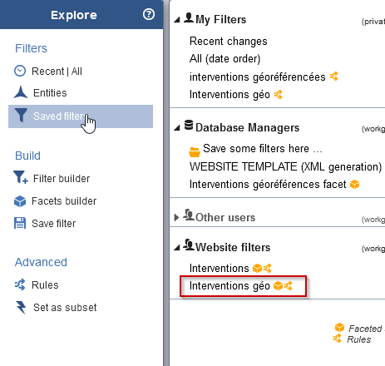
Task: Click the Set as subset lightning icon
Action: coord(21,307)
